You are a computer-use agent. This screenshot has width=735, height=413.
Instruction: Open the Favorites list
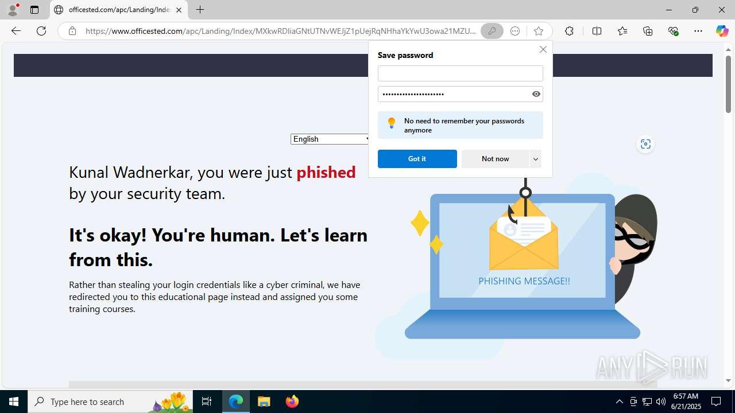(x=622, y=31)
